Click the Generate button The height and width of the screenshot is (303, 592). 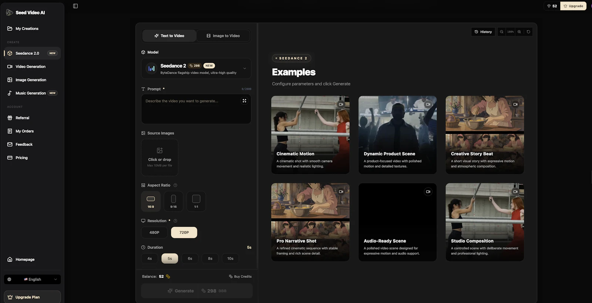click(x=197, y=291)
